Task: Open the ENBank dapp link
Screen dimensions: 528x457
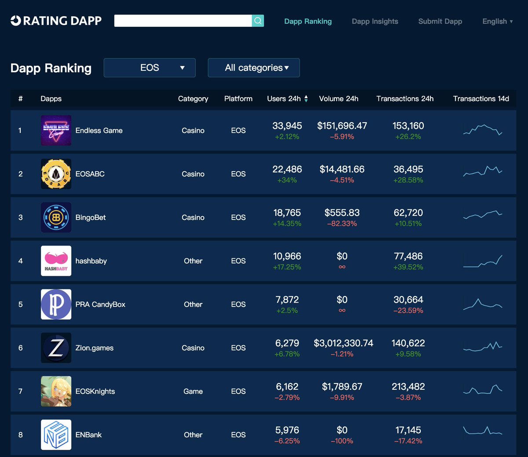Action: point(88,435)
